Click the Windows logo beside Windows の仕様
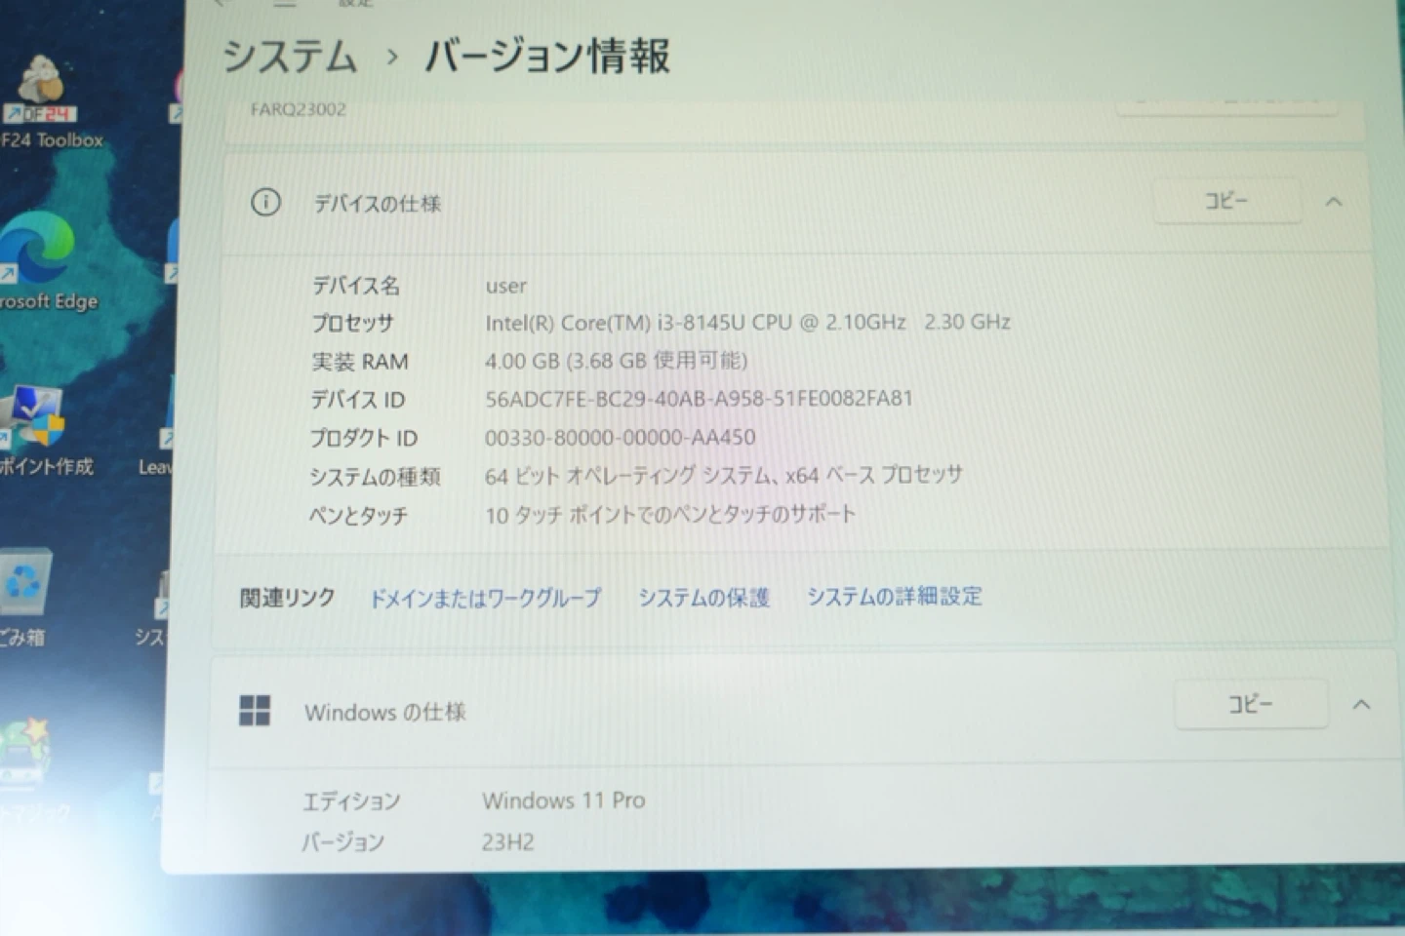This screenshot has height=936, width=1405. (255, 711)
